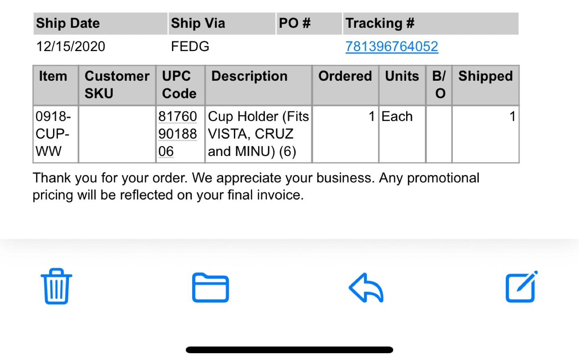Compose a new message with pencil icon
This screenshot has width=579, height=364.
522,286
